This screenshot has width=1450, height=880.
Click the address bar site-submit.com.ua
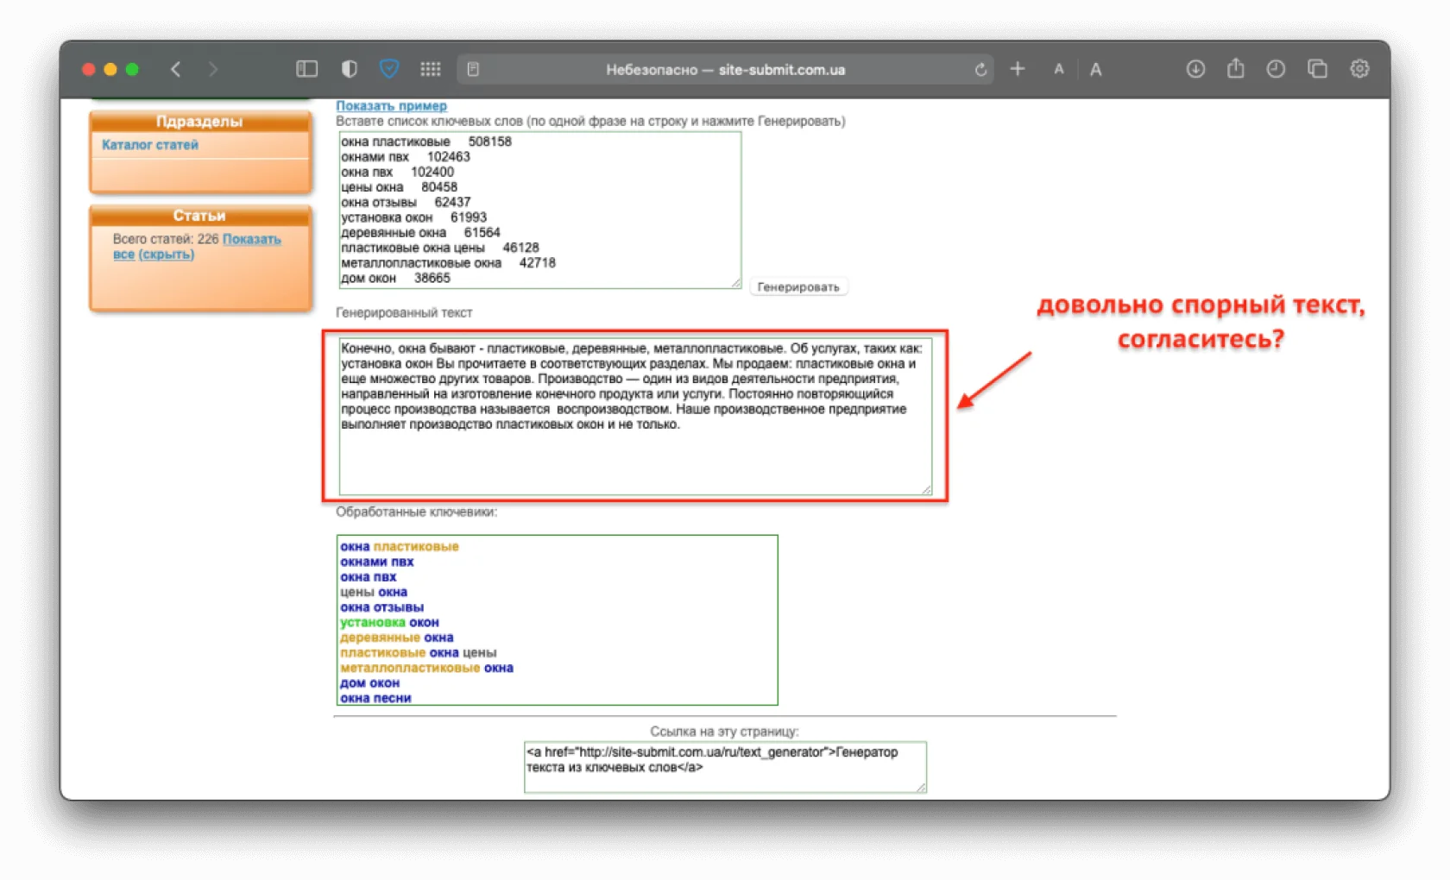(725, 70)
